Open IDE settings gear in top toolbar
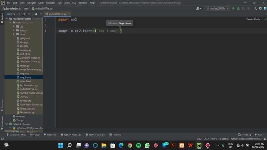This screenshot has width=267, height=150. [x=260, y=8]
